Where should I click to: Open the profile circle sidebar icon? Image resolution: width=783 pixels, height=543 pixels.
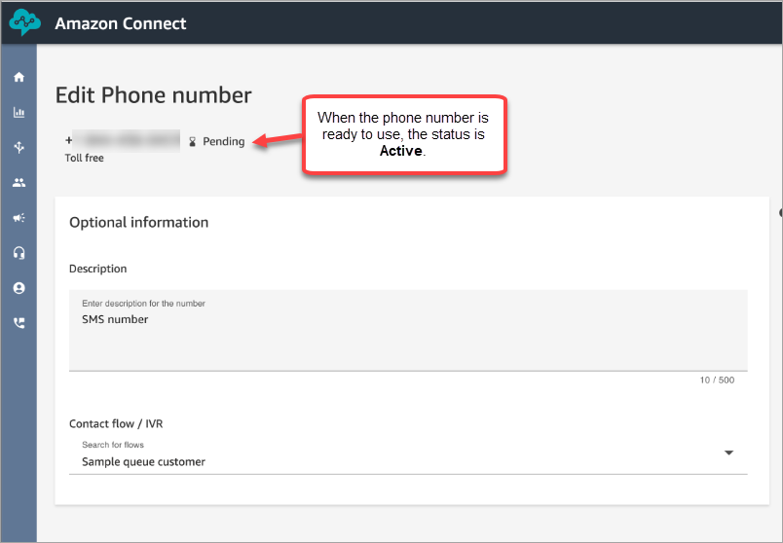coord(19,288)
